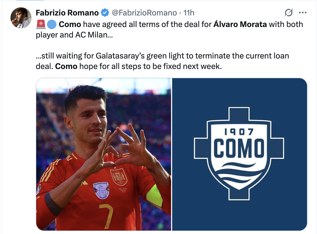View the Álvaro Morata photo
This screenshot has height=234, width=317.
(104, 154)
